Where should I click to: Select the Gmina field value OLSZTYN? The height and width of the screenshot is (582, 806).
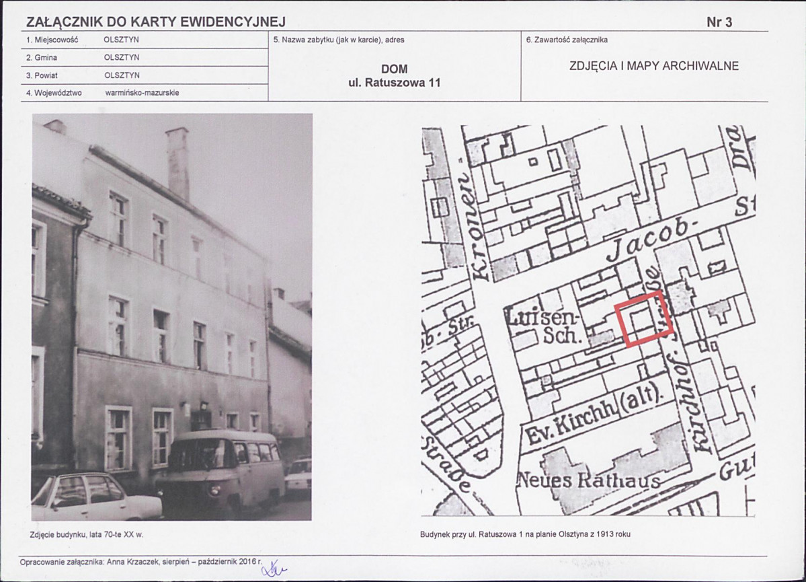122,58
